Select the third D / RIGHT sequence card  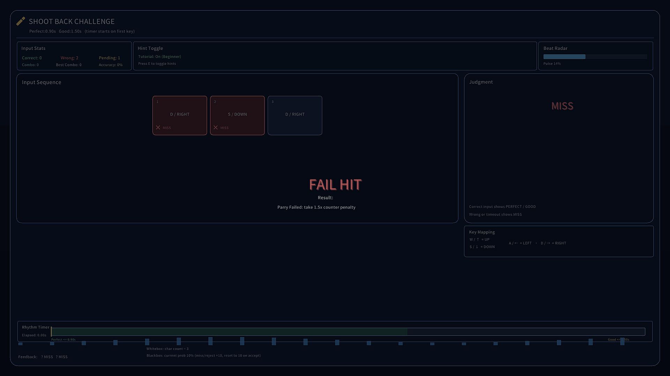coord(295,116)
